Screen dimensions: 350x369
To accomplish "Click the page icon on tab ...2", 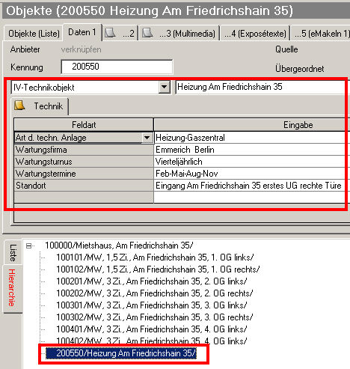I will 110,33.
